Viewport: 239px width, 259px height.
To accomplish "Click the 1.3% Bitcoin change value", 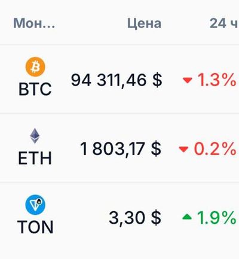I will tap(216, 80).
